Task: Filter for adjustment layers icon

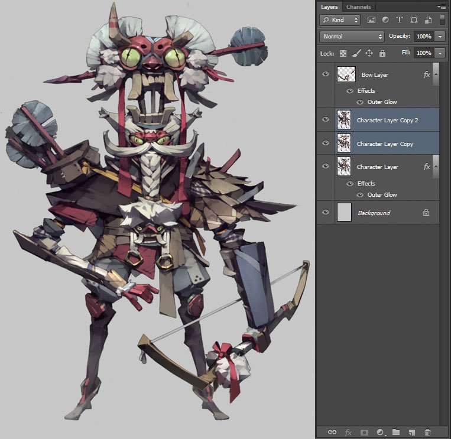Action: [385, 19]
